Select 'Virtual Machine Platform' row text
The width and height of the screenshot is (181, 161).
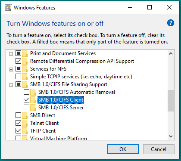(x=59, y=138)
